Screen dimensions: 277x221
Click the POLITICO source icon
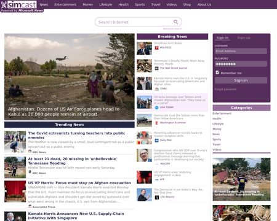[x=156, y=48]
